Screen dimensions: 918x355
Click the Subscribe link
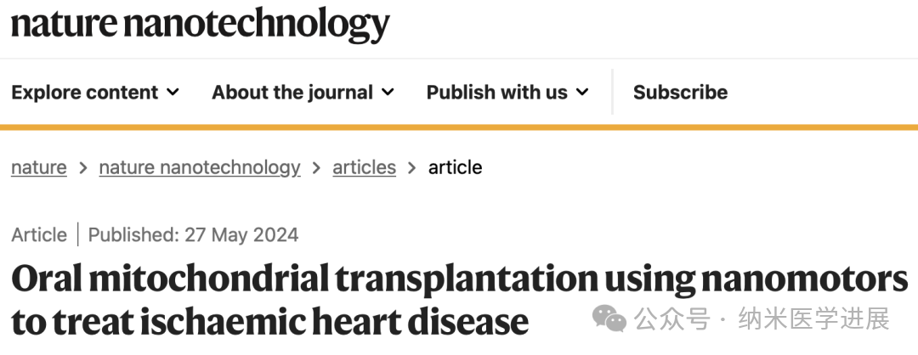(680, 93)
